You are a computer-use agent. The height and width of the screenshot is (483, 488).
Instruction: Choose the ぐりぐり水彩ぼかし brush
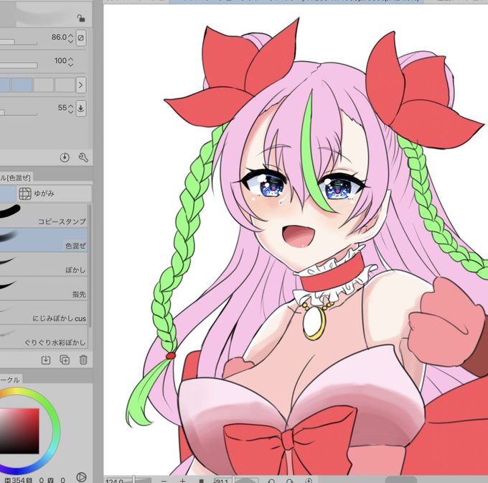[x=44, y=336]
